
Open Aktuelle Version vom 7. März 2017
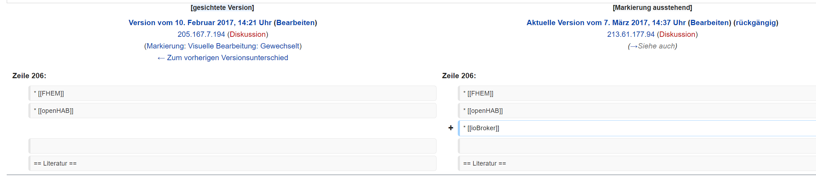(606, 23)
